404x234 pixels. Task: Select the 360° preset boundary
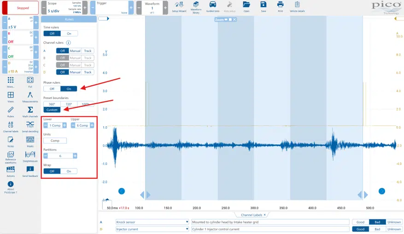[x=52, y=104]
